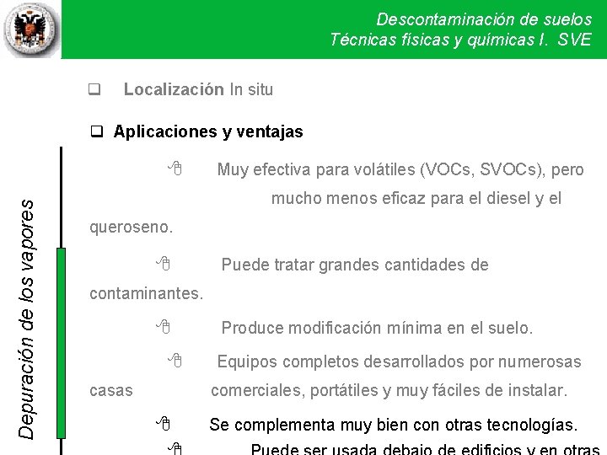Click the line mucho menos eficaz para el diesel
The height and width of the screenshot is (455, 607).
(x=416, y=199)
